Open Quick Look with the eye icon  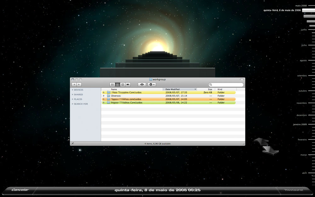click(x=142, y=84)
